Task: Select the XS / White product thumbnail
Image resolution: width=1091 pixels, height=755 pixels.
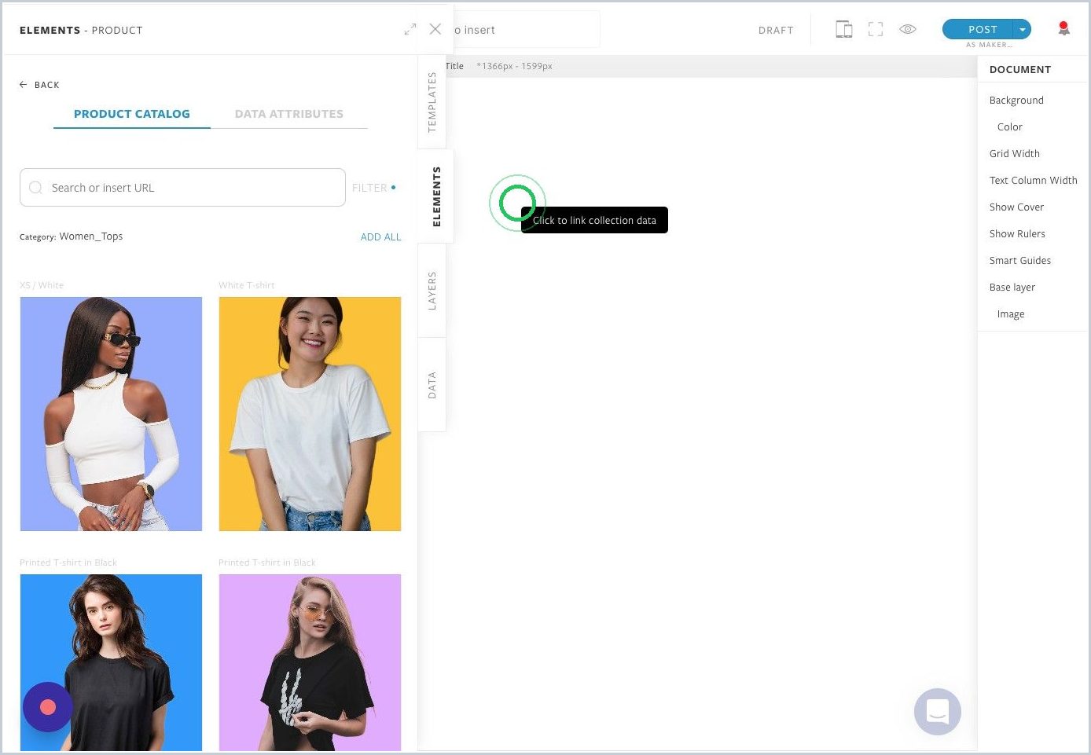Action: [111, 414]
